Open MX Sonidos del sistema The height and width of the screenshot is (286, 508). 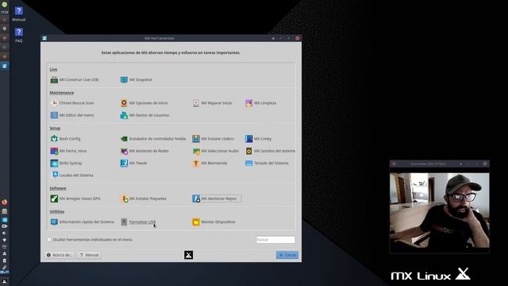click(x=270, y=151)
